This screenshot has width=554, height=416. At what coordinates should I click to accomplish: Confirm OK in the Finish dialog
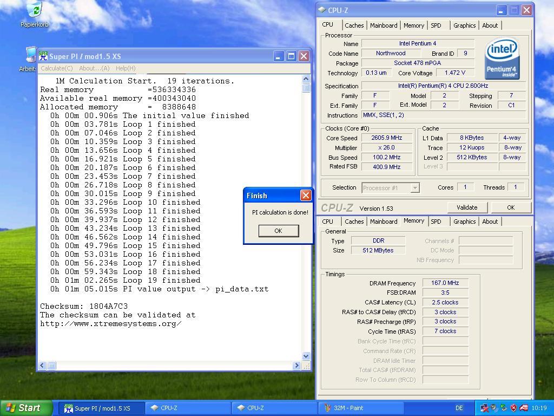(x=279, y=231)
